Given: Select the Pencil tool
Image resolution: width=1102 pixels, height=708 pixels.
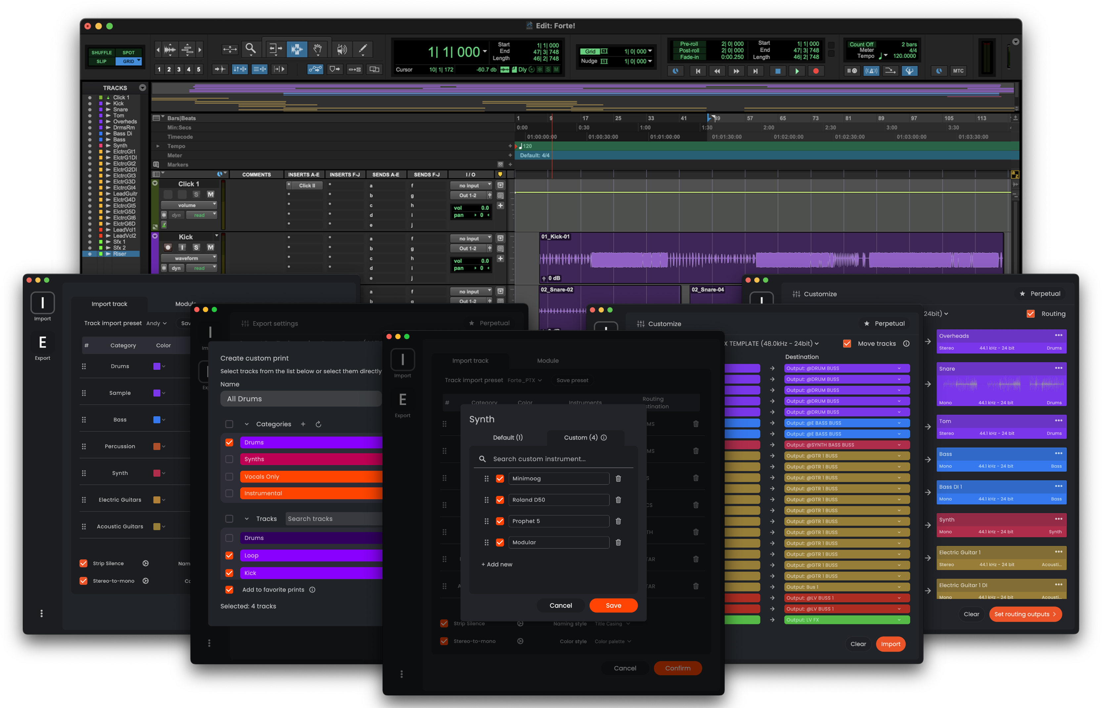Looking at the screenshot, I should coord(362,49).
